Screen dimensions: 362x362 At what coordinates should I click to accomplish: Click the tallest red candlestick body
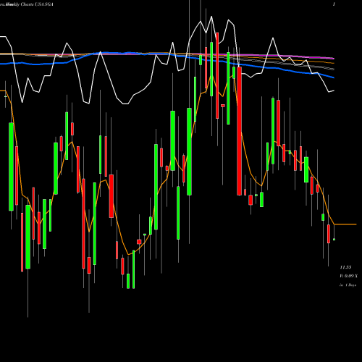(239, 131)
